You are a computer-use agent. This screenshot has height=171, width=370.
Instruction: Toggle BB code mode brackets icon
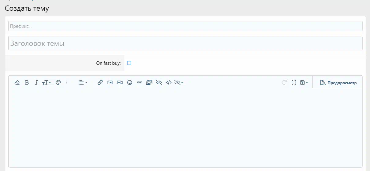pyautogui.click(x=294, y=82)
